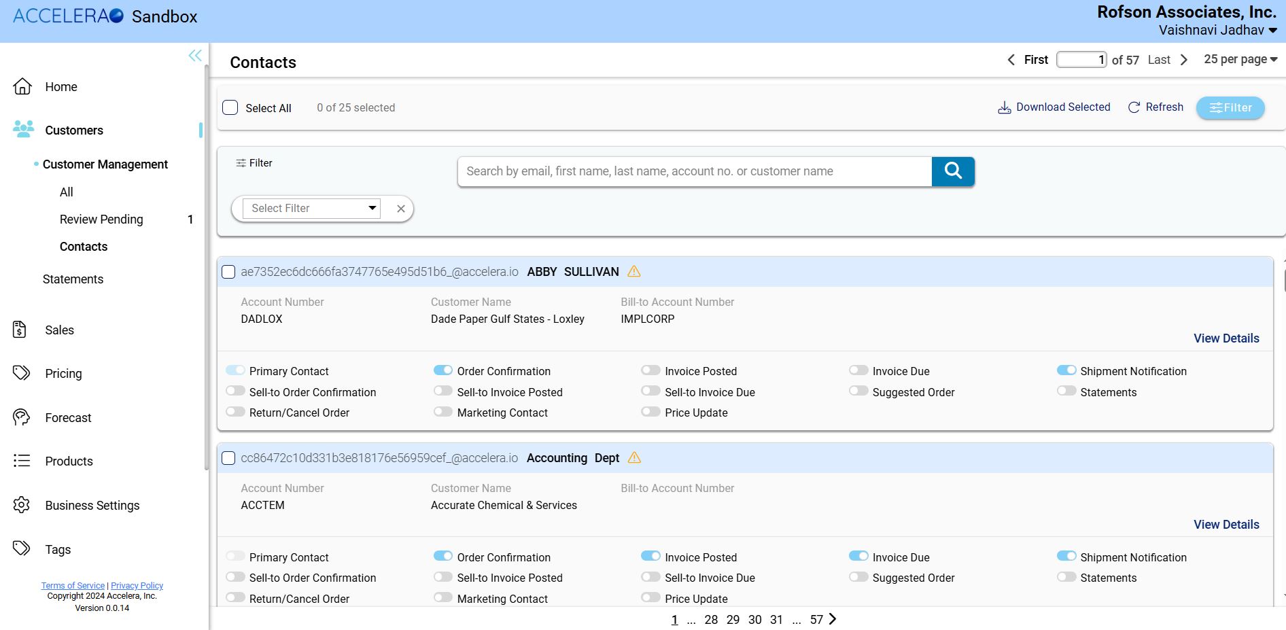Open the 25 per page dropdown
1286x630 pixels.
click(x=1240, y=60)
